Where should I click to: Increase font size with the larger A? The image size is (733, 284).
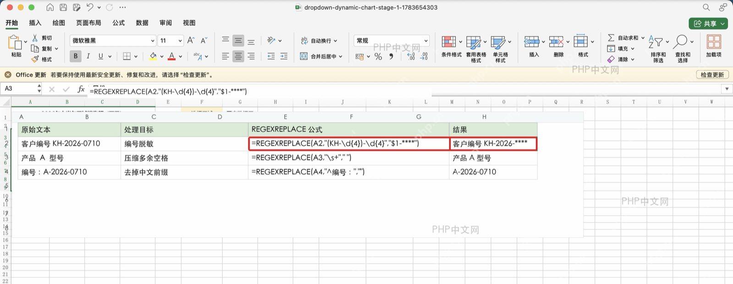(191, 40)
